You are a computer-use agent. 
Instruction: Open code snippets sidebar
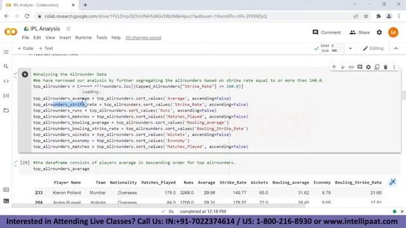click(6, 81)
